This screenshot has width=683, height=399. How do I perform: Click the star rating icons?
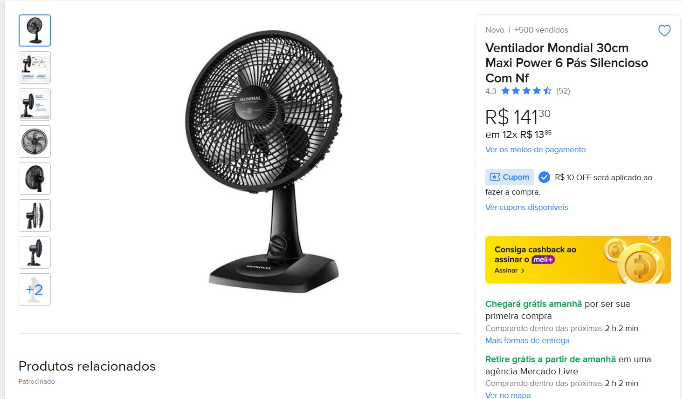[x=526, y=91]
